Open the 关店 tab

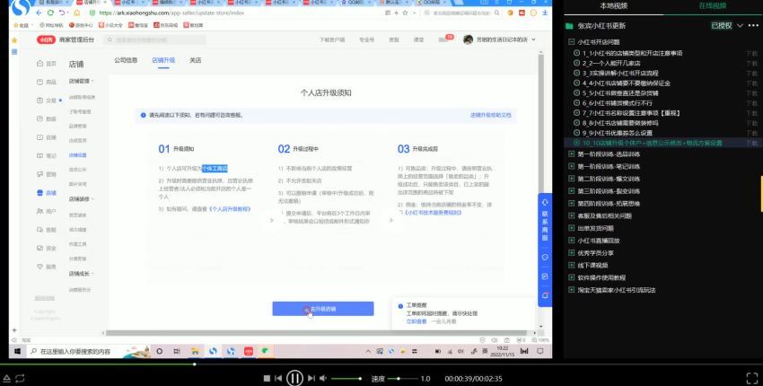[x=195, y=60]
